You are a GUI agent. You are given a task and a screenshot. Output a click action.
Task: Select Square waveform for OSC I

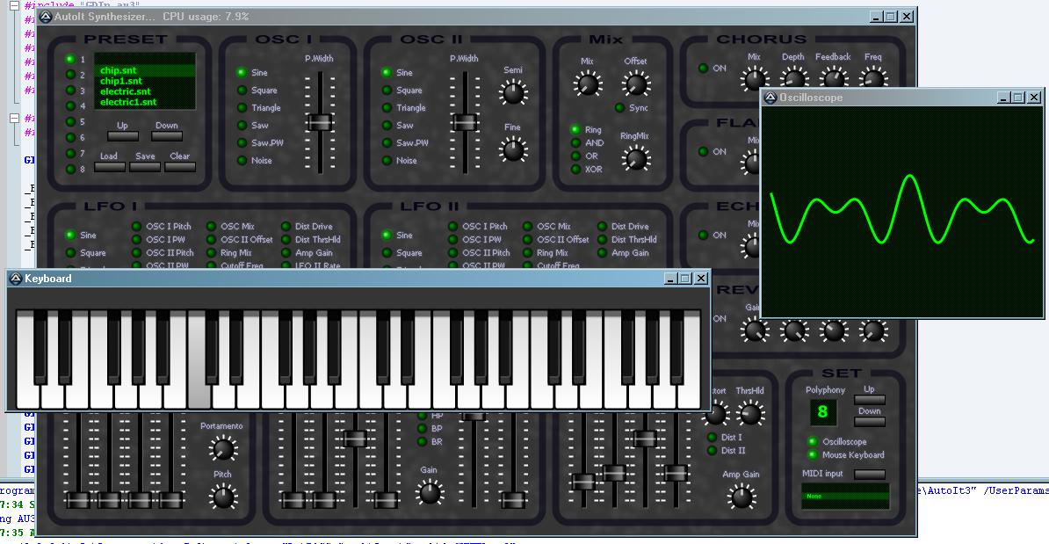click(242, 91)
